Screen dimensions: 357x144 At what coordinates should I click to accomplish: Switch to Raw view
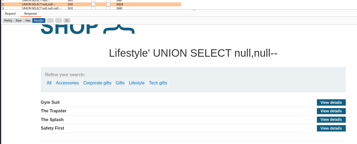click(19, 20)
